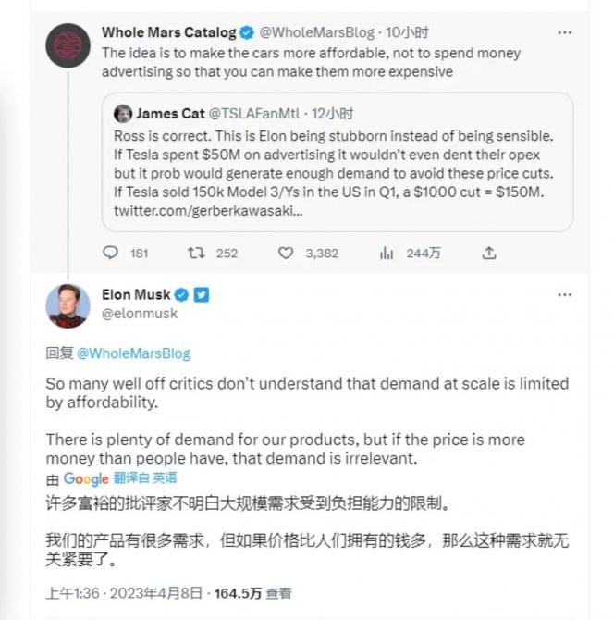Click James Cat's small avatar
Image resolution: width=614 pixels, height=620 pixels.
pos(122,114)
